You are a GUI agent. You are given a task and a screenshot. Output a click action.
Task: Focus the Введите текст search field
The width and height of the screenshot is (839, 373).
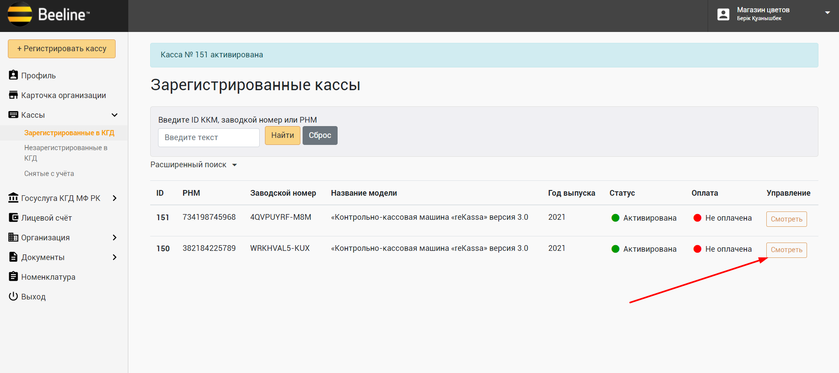pyautogui.click(x=208, y=137)
